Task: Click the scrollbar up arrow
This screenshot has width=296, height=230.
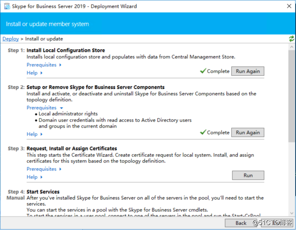Action: [292, 47]
